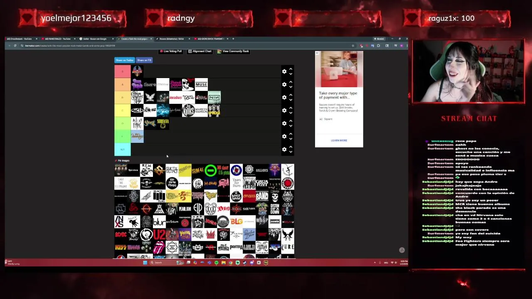Image resolution: width=532 pixels, height=299 pixels.
Task: Select the Nirvana logo in D tier
Action: coord(163,123)
